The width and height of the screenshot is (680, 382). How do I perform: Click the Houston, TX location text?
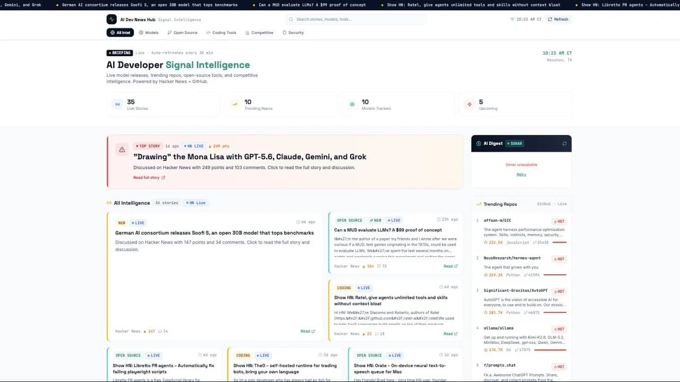[x=559, y=60]
